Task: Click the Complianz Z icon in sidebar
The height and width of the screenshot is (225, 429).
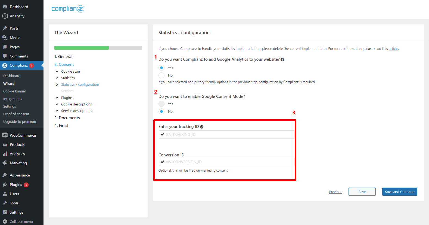Action: pyautogui.click(x=5, y=65)
